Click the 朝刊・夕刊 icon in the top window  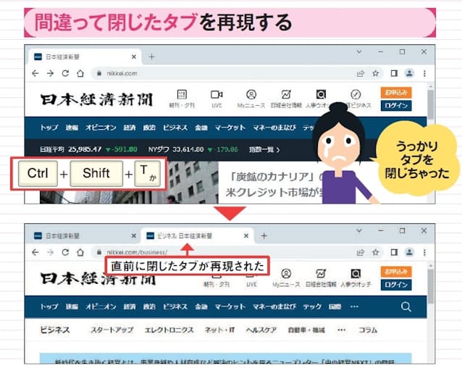(182, 99)
